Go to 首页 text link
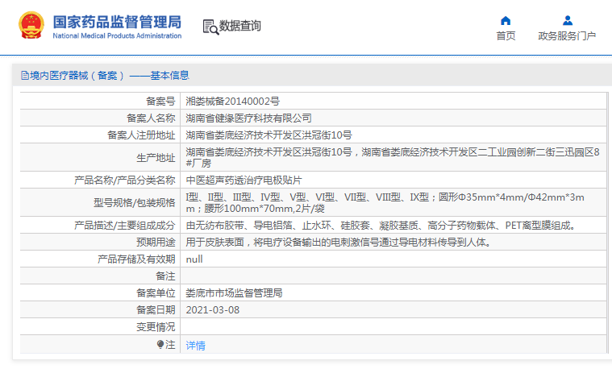The height and width of the screenshot is (369, 612). click(x=506, y=36)
